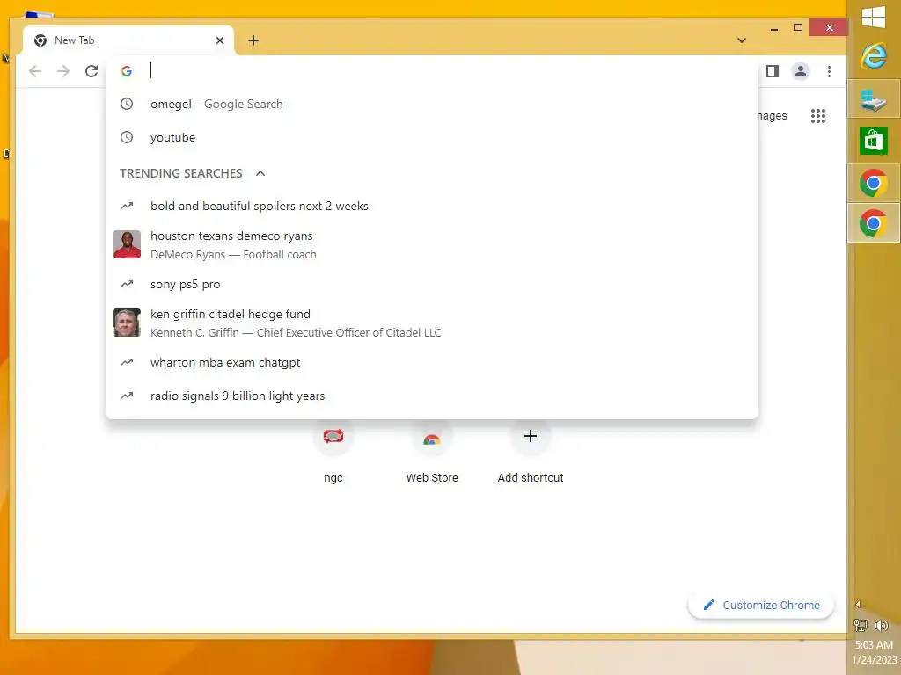Image resolution: width=901 pixels, height=675 pixels.
Task: Select ken griffin citadel hedge fund suggestion
Action: (x=431, y=323)
